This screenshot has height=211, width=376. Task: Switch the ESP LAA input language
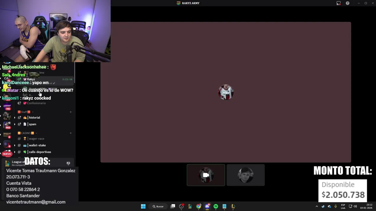pyautogui.click(x=343, y=206)
